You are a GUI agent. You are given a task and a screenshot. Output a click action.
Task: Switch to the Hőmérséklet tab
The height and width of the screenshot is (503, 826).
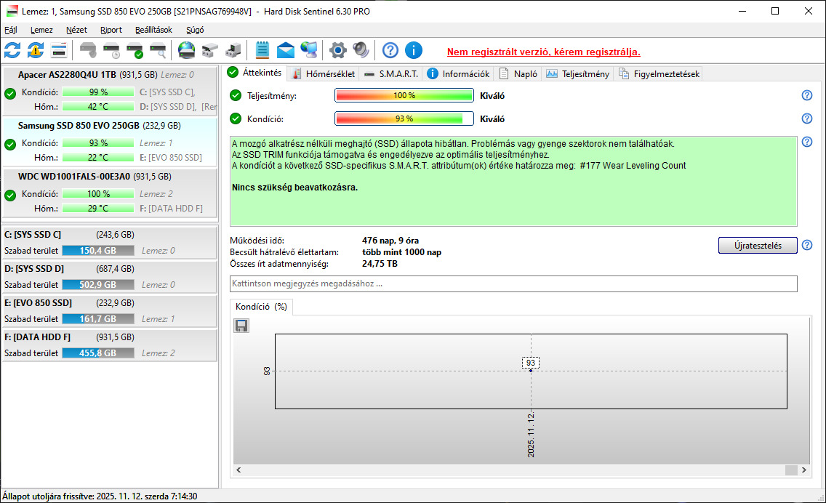pyautogui.click(x=324, y=73)
